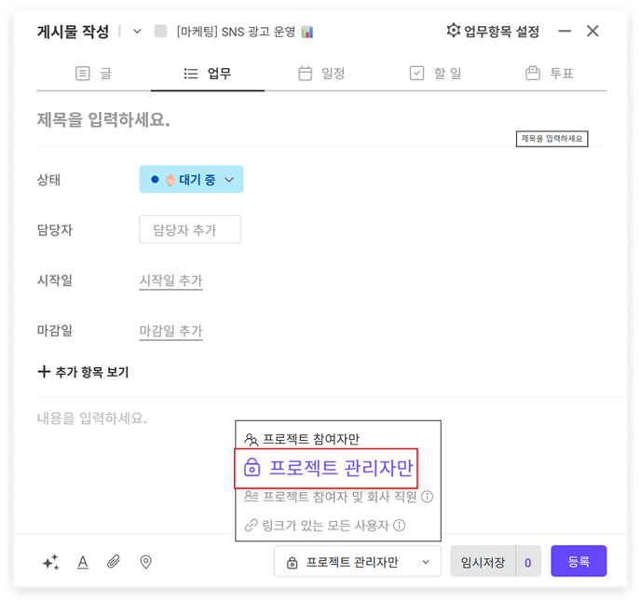
Task: Click the 임시저장 draft button
Action: (x=482, y=562)
